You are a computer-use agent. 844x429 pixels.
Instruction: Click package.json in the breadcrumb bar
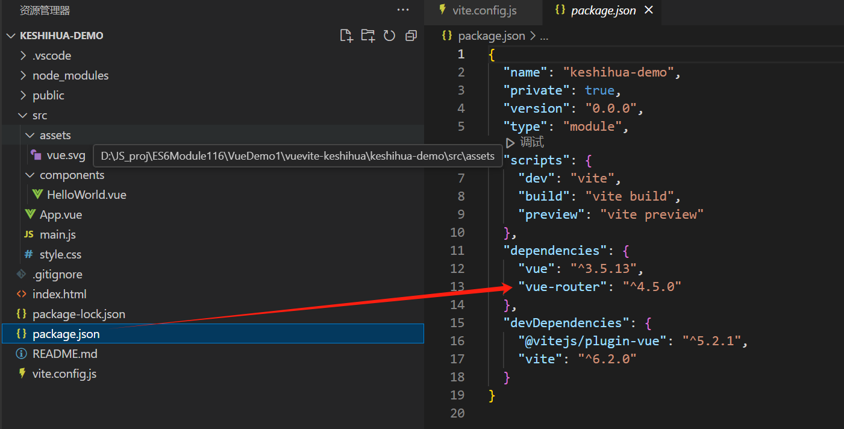(492, 36)
